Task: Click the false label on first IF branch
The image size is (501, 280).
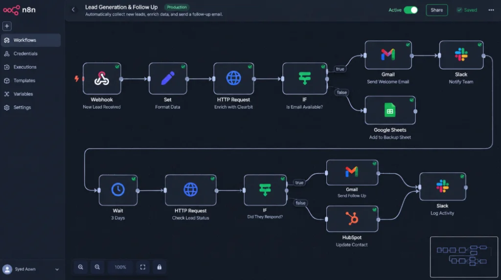Action: point(342,92)
